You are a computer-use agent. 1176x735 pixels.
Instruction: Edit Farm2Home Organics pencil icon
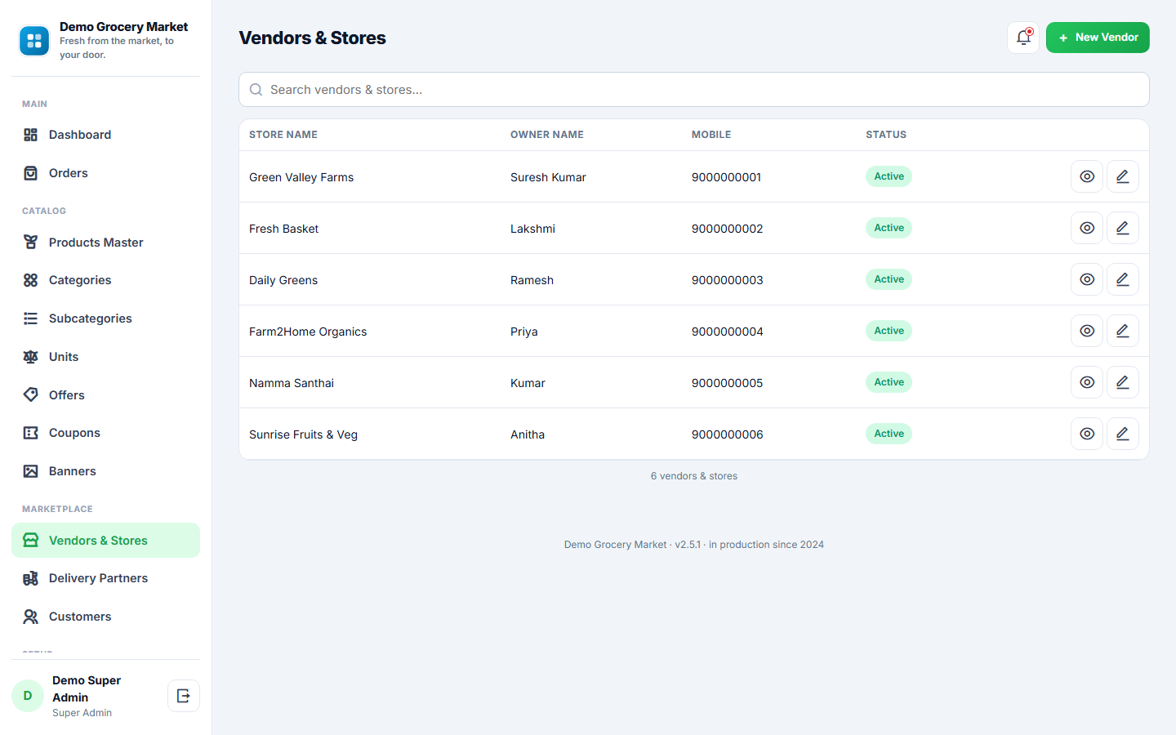(1123, 331)
